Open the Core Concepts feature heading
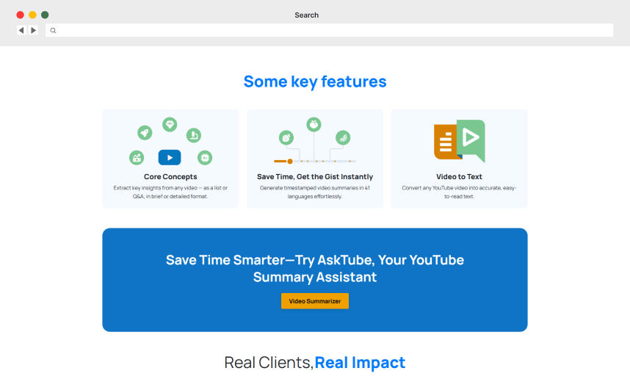The height and width of the screenshot is (379, 630). point(170,177)
